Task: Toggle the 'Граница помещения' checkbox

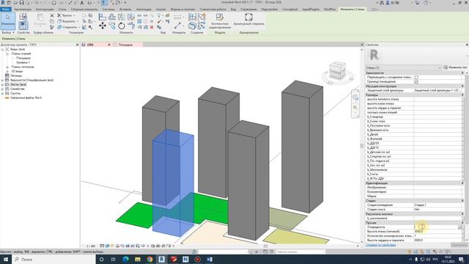Action: [416, 81]
